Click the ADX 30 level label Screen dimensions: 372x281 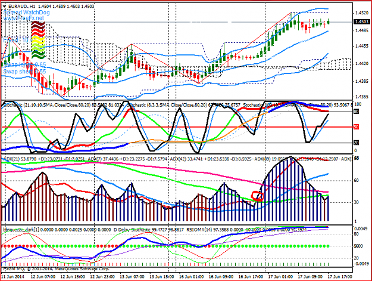[x=357, y=202]
